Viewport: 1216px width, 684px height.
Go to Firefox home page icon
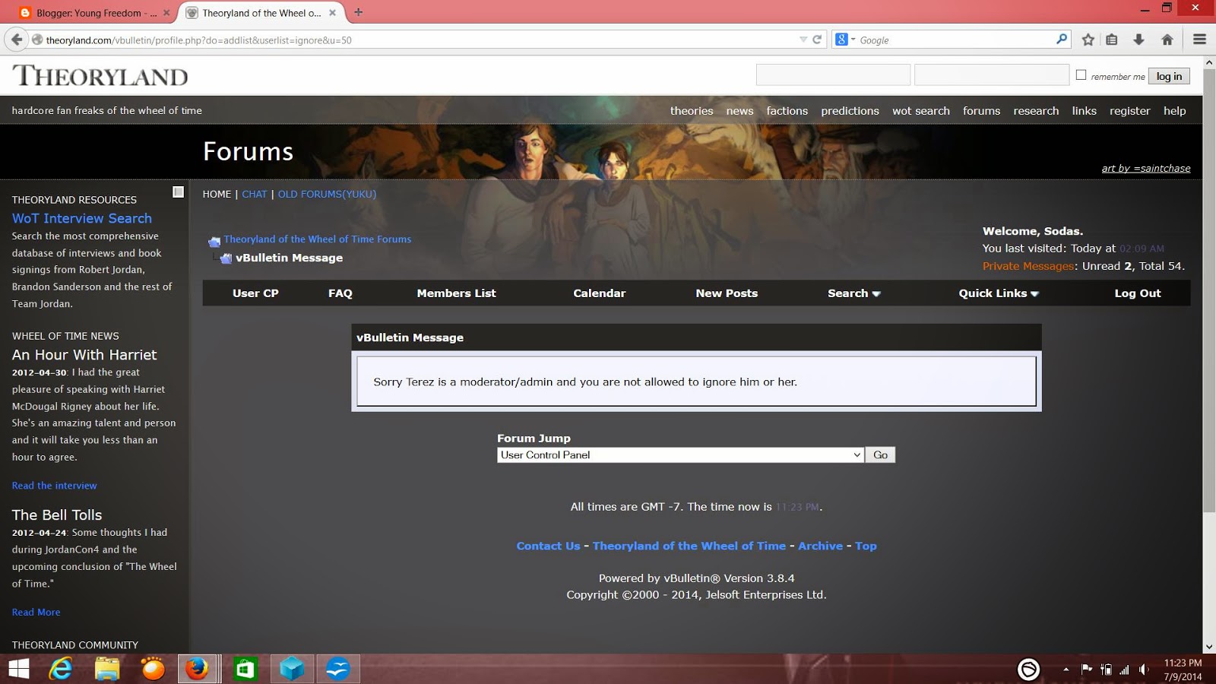[x=1167, y=40]
